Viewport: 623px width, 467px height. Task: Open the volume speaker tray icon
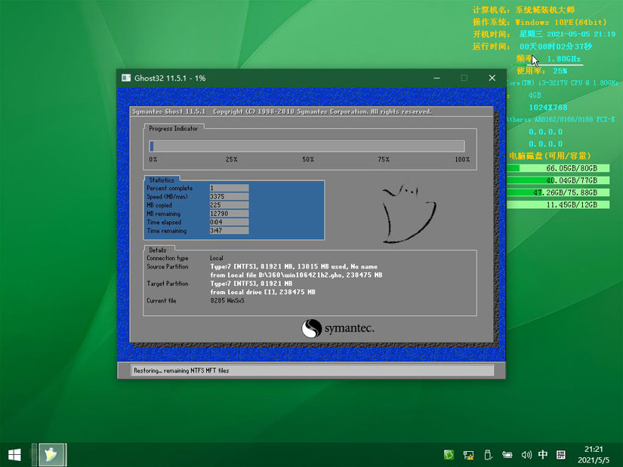coord(526,455)
